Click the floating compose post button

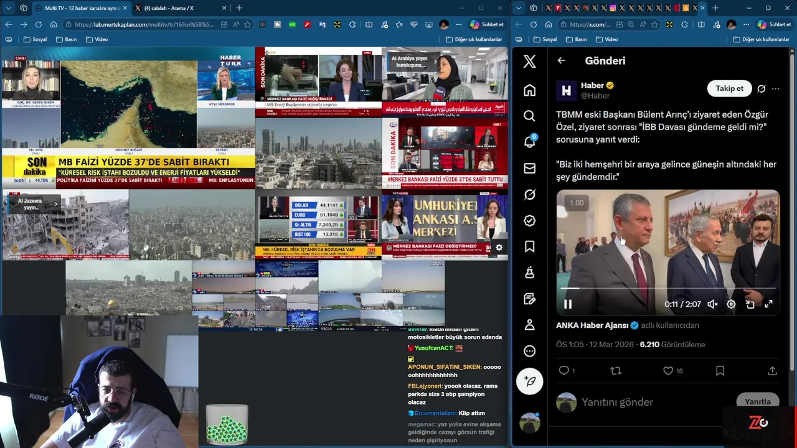click(529, 381)
